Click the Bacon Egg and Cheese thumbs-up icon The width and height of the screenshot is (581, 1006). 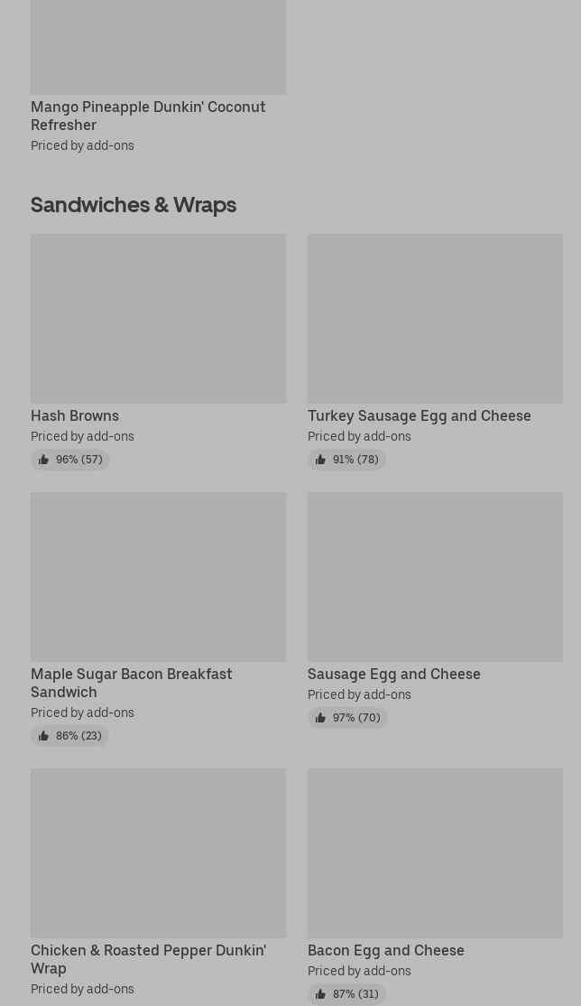pos(320,994)
